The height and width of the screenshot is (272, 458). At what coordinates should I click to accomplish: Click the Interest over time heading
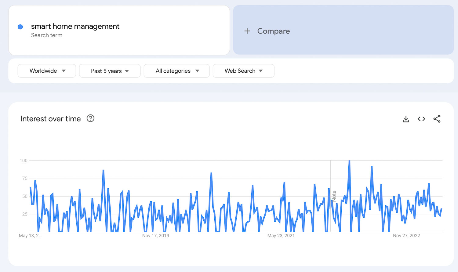tap(50, 119)
